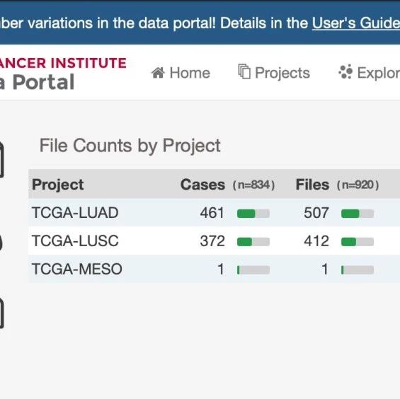The width and height of the screenshot is (400, 399).
Task: Click the TCGA-LUSC project name
Action: pyautogui.click(x=75, y=241)
